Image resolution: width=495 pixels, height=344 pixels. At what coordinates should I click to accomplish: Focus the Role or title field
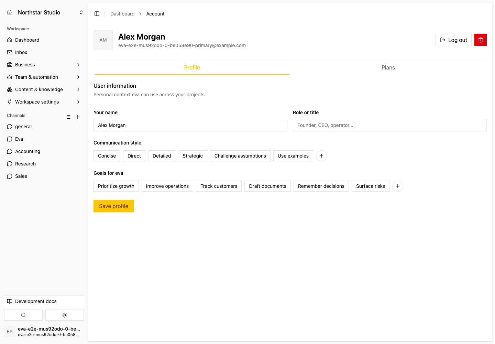tap(390, 125)
